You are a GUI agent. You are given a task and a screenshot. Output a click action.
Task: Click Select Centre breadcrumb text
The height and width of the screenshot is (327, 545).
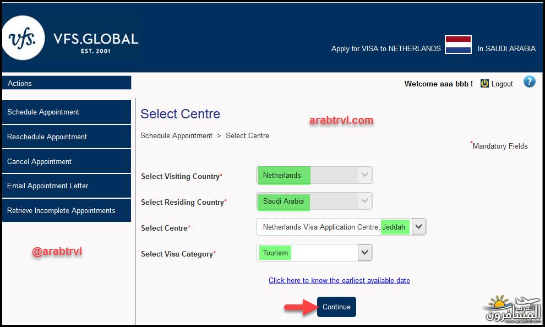pyautogui.click(x=248, y=135)
